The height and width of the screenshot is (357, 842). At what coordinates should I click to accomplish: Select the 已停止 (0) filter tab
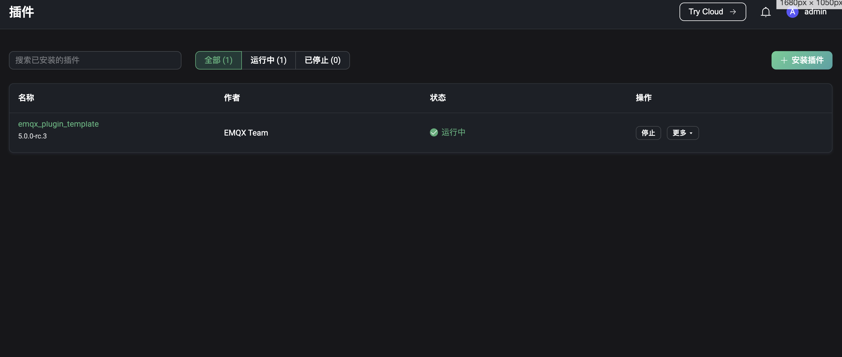click(322, 60)
